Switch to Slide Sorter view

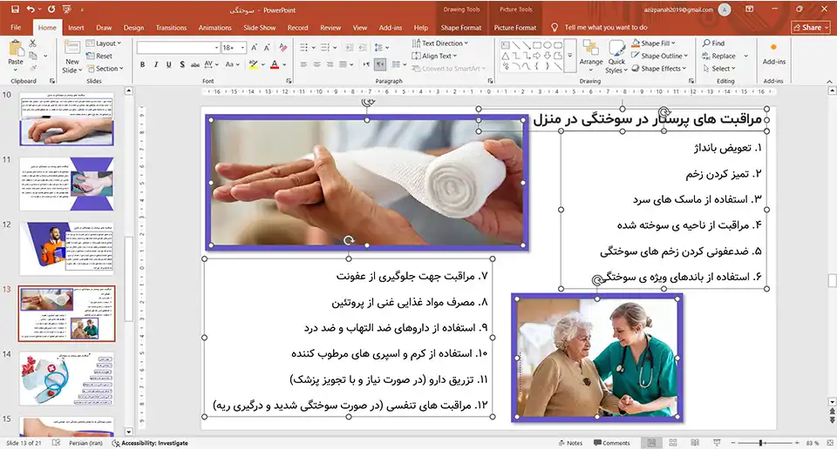(673, 443)
